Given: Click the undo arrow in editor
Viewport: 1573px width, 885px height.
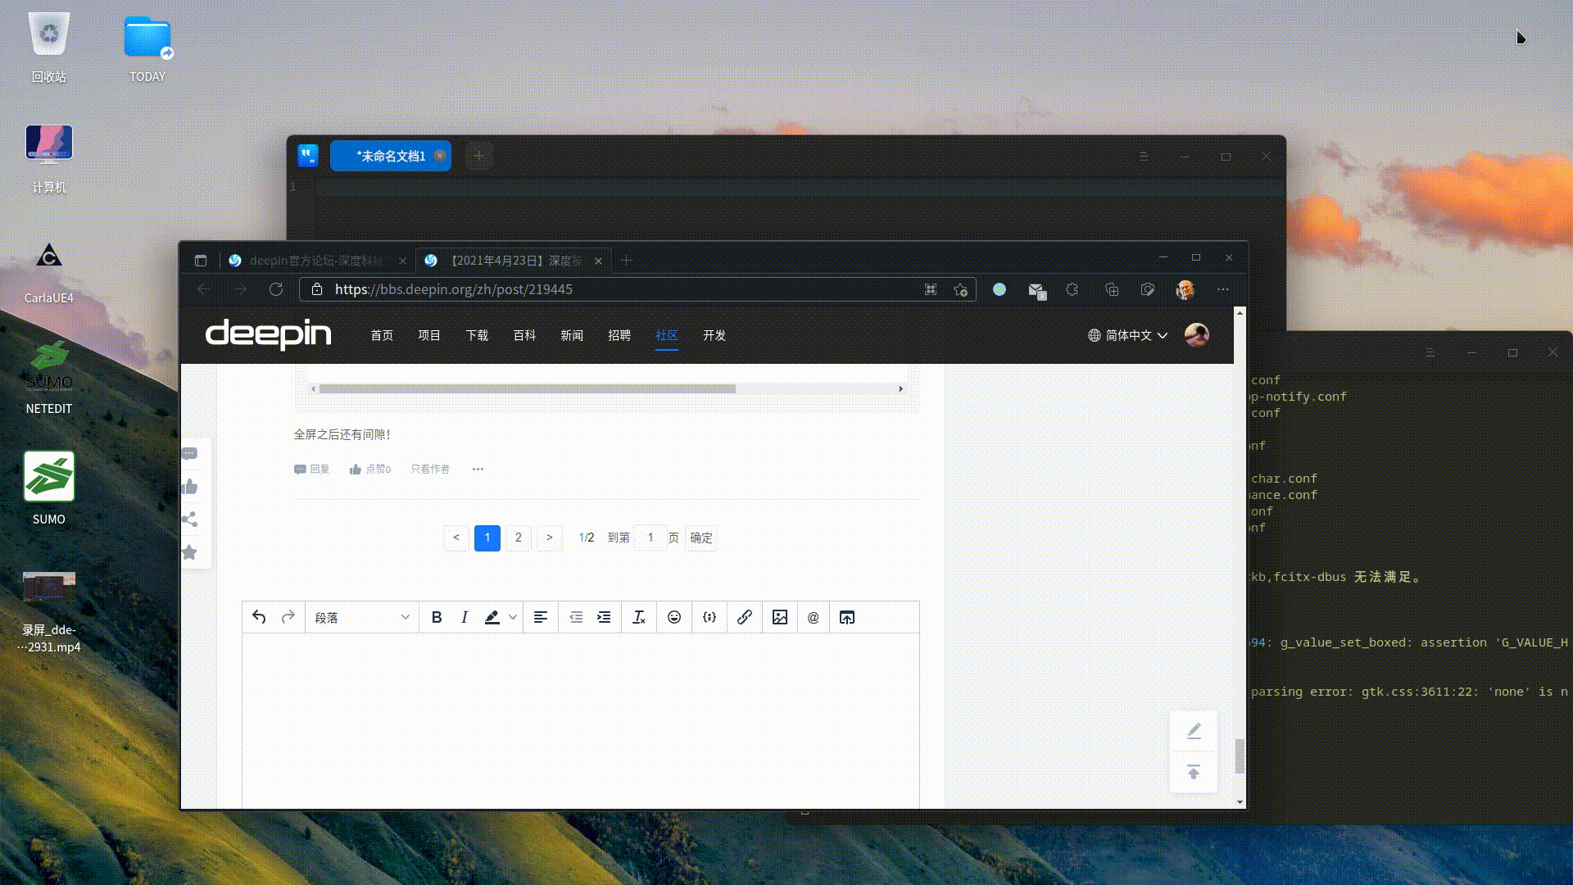Looking at the screenshot, I should click(259, 617).
